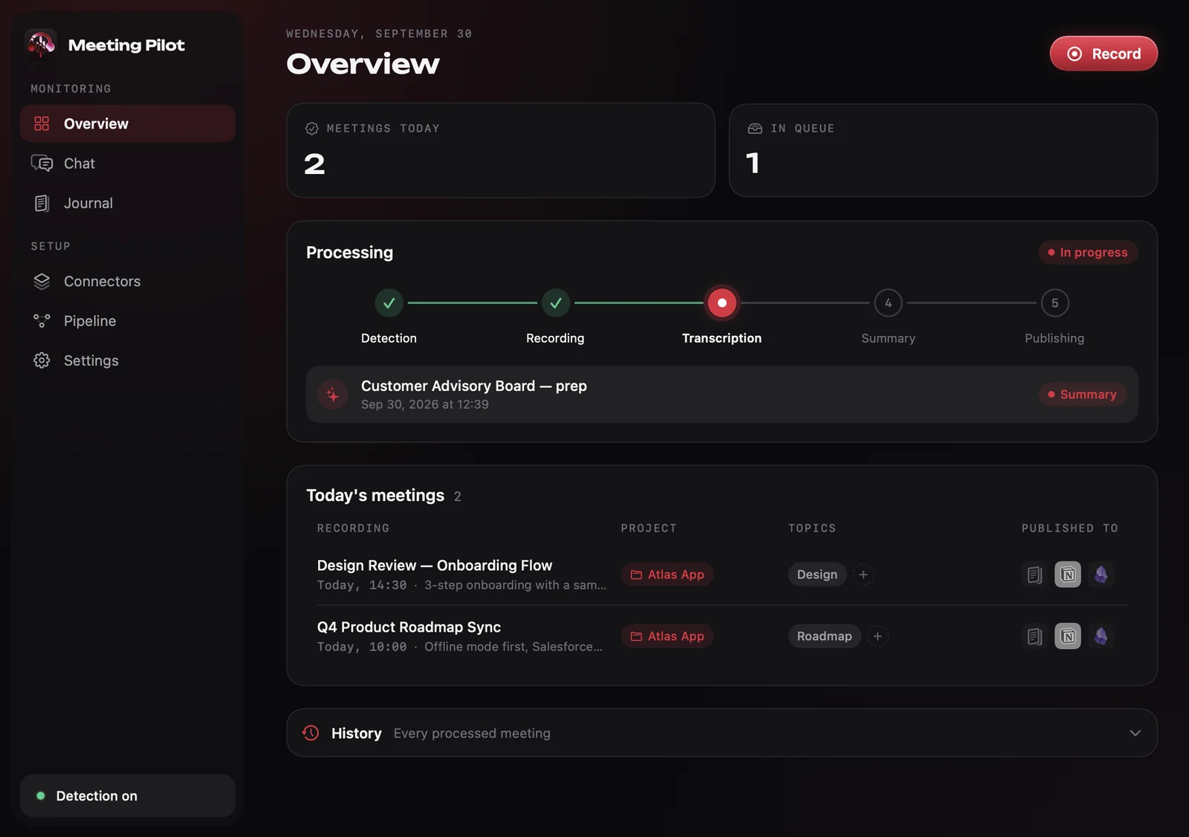Open the Q4 Product Roadmap Sync meeting
The image size is (1189, 837).
pyautogui.click(x=409, y=627)
